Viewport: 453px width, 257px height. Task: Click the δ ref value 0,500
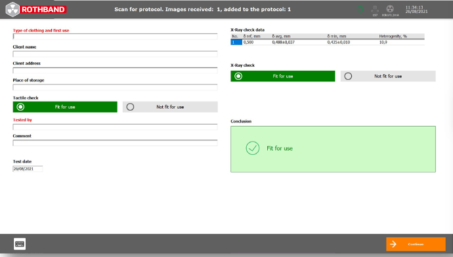[x=248, y=42]
